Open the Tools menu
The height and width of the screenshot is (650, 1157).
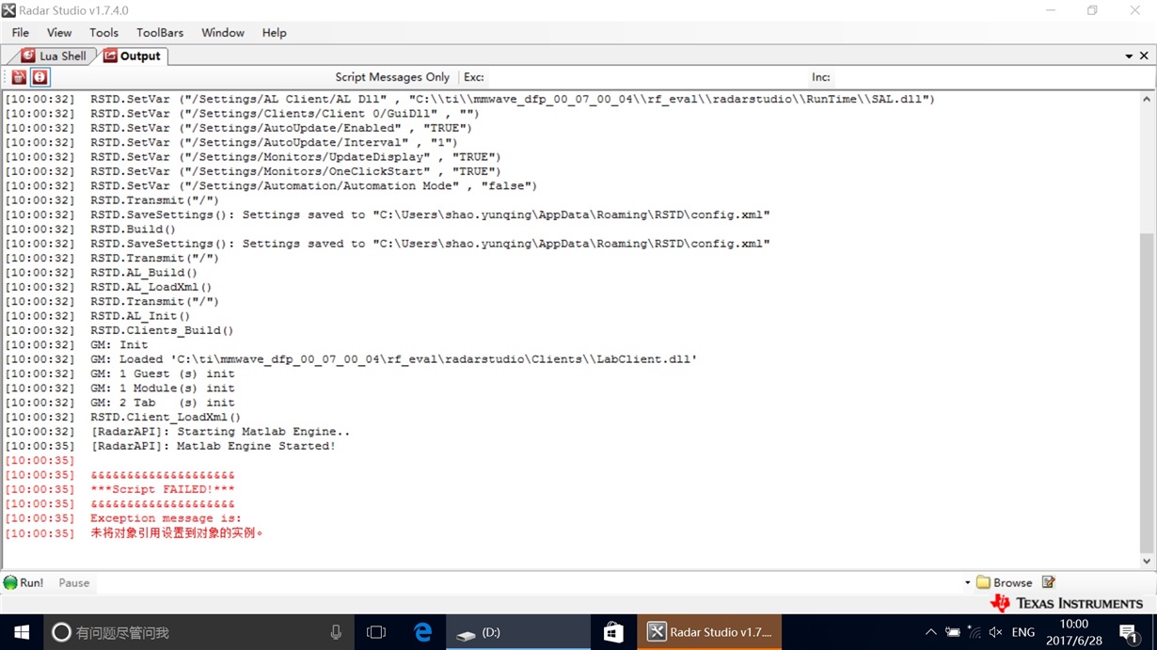point(103,32)
